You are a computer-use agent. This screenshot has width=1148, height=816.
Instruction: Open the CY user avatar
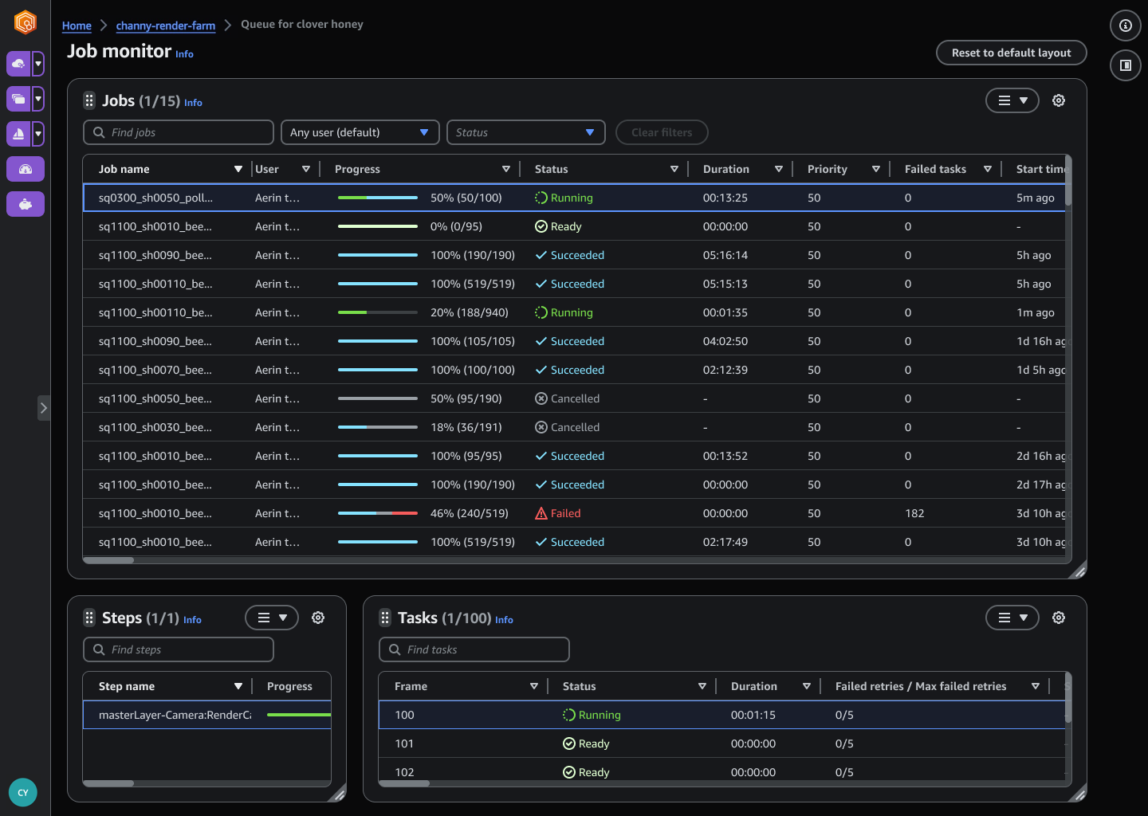(x=23, y=793)
